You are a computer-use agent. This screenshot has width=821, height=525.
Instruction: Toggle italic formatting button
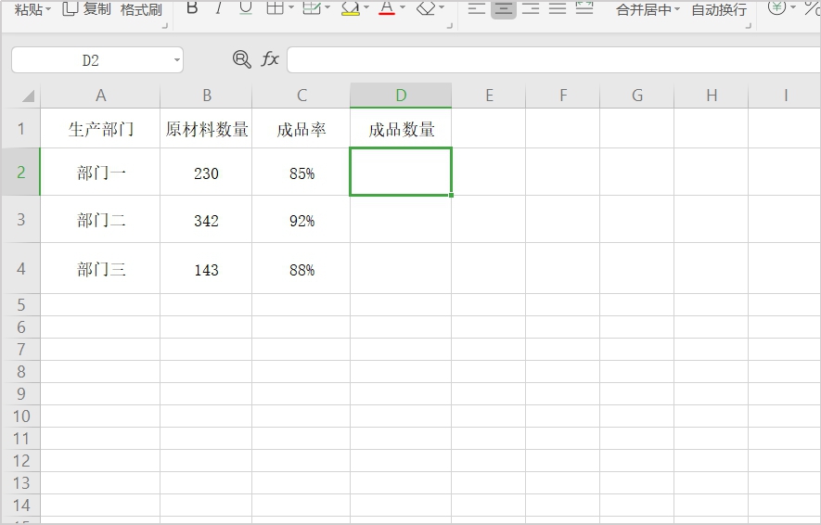(218, 8)
